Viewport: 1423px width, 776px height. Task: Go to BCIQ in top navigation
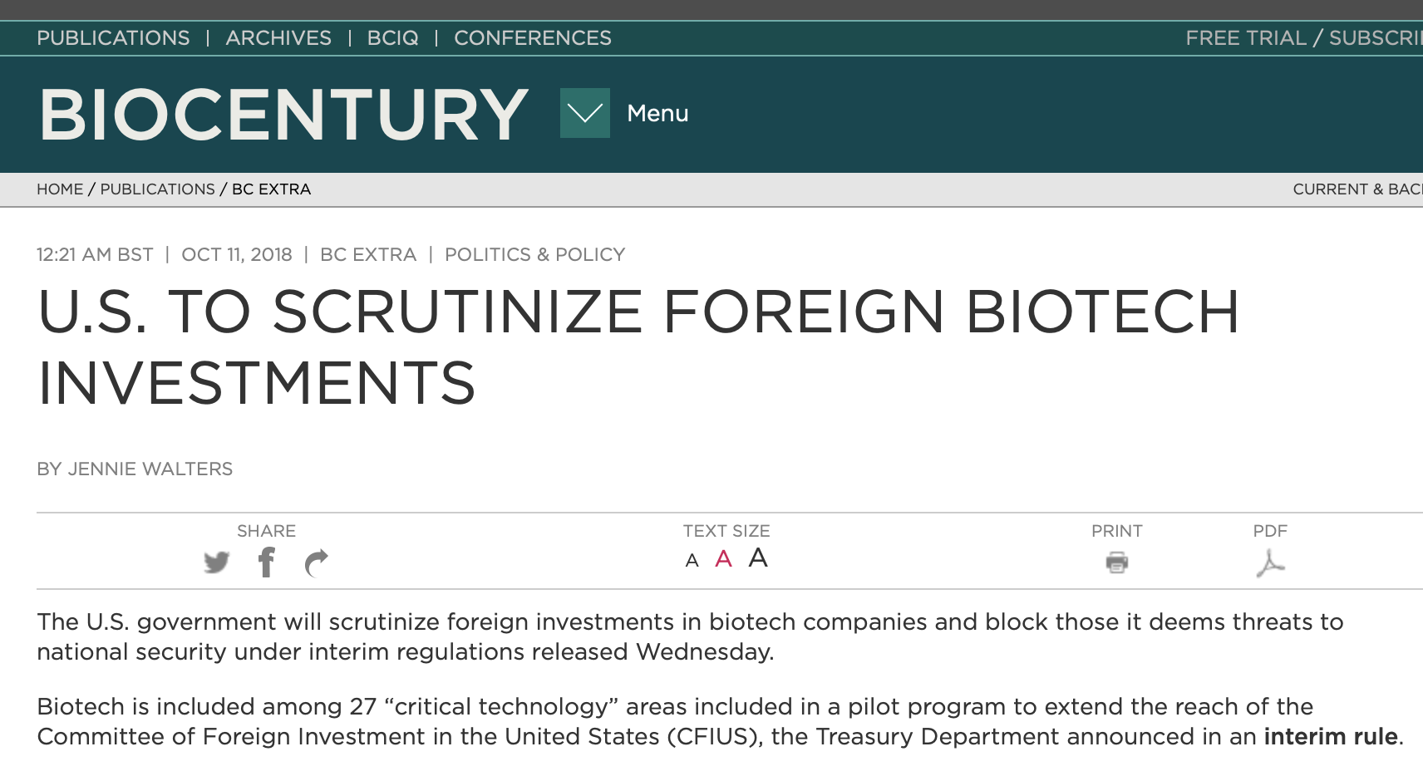coord(392,38)
